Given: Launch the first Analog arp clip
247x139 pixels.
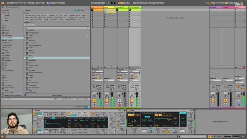Looking at the screenshot, I should pos(117,10).
